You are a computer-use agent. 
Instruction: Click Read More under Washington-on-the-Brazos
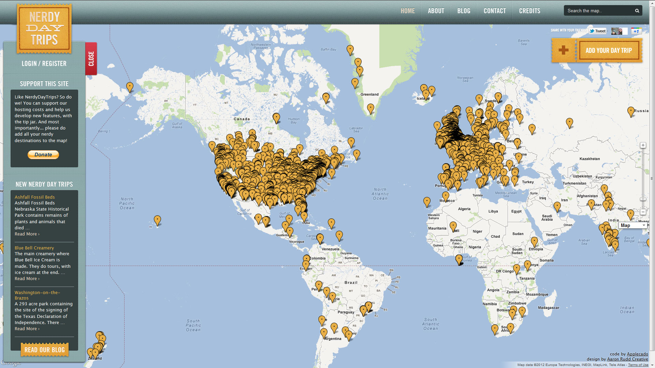[27, 329]
